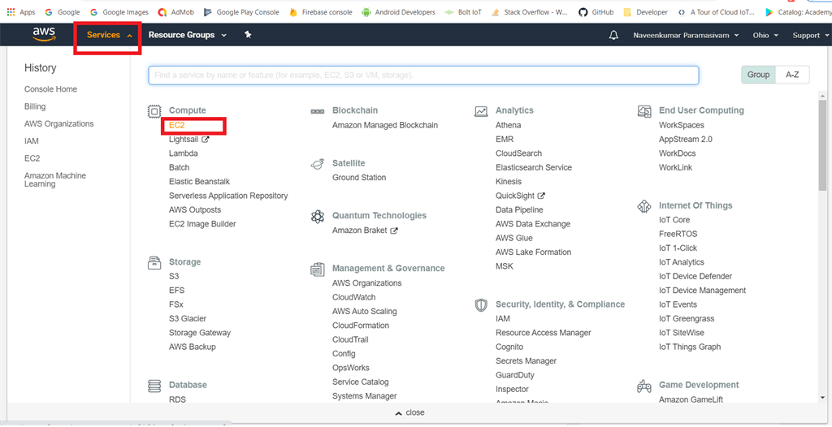
Task: Open Console Home from History
Action: click(x=50, y=89)
